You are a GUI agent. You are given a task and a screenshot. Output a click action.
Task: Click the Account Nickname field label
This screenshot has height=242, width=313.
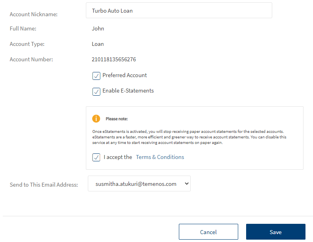[x=34, y=15]
